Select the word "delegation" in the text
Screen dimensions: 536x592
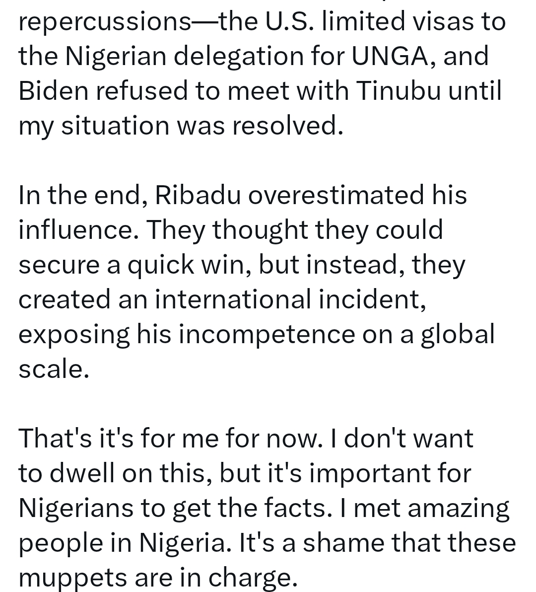point(238,57)
